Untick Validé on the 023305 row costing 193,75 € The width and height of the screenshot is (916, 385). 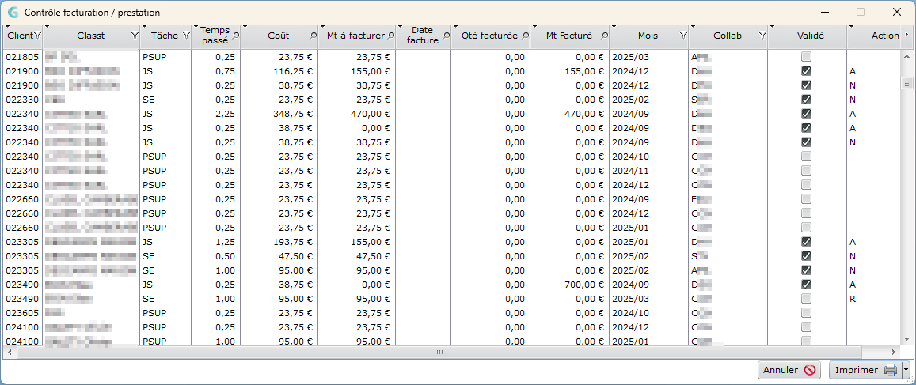pos(806,241)
